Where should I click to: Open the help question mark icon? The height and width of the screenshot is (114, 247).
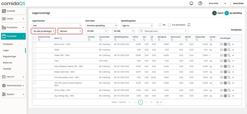pyautogui.click(x=200, y=3)
